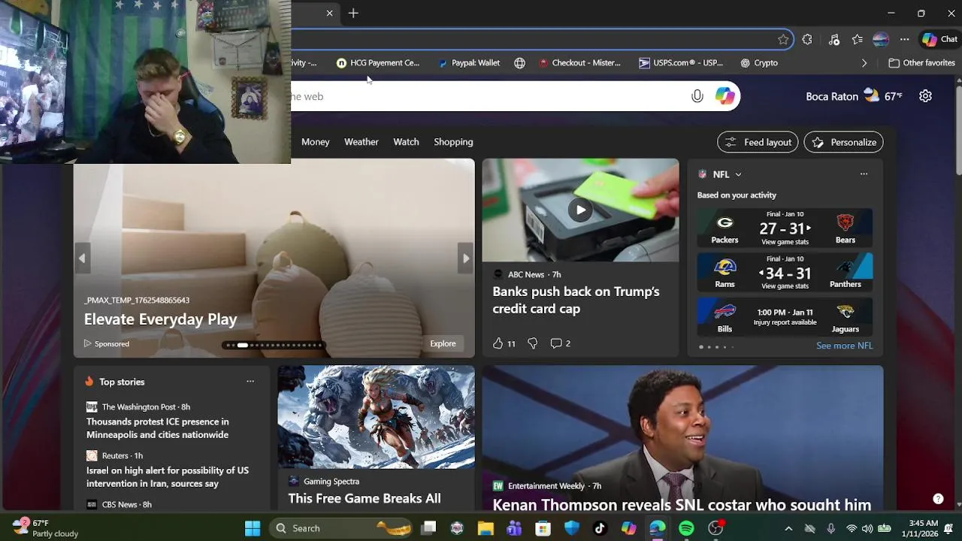
Task: Open Other favorites folder
Action: coord(922,63)
